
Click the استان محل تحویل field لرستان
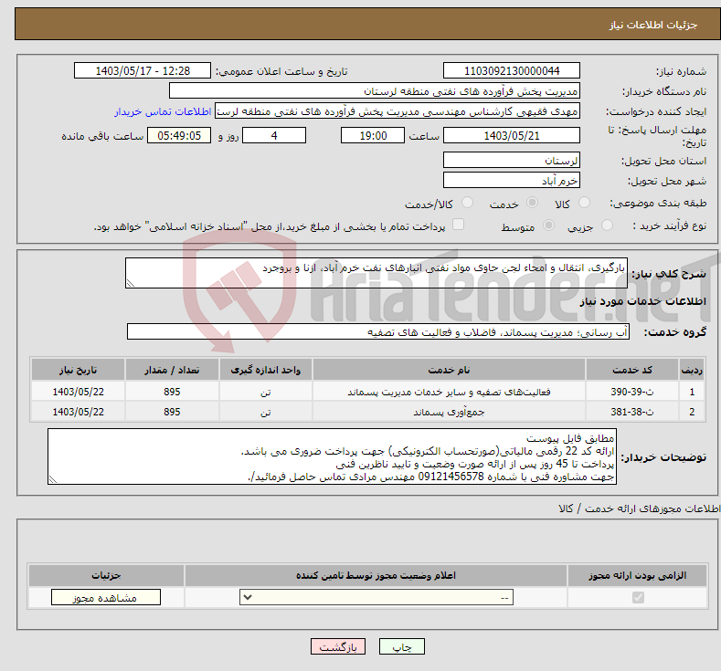click(x=512, y=161)
